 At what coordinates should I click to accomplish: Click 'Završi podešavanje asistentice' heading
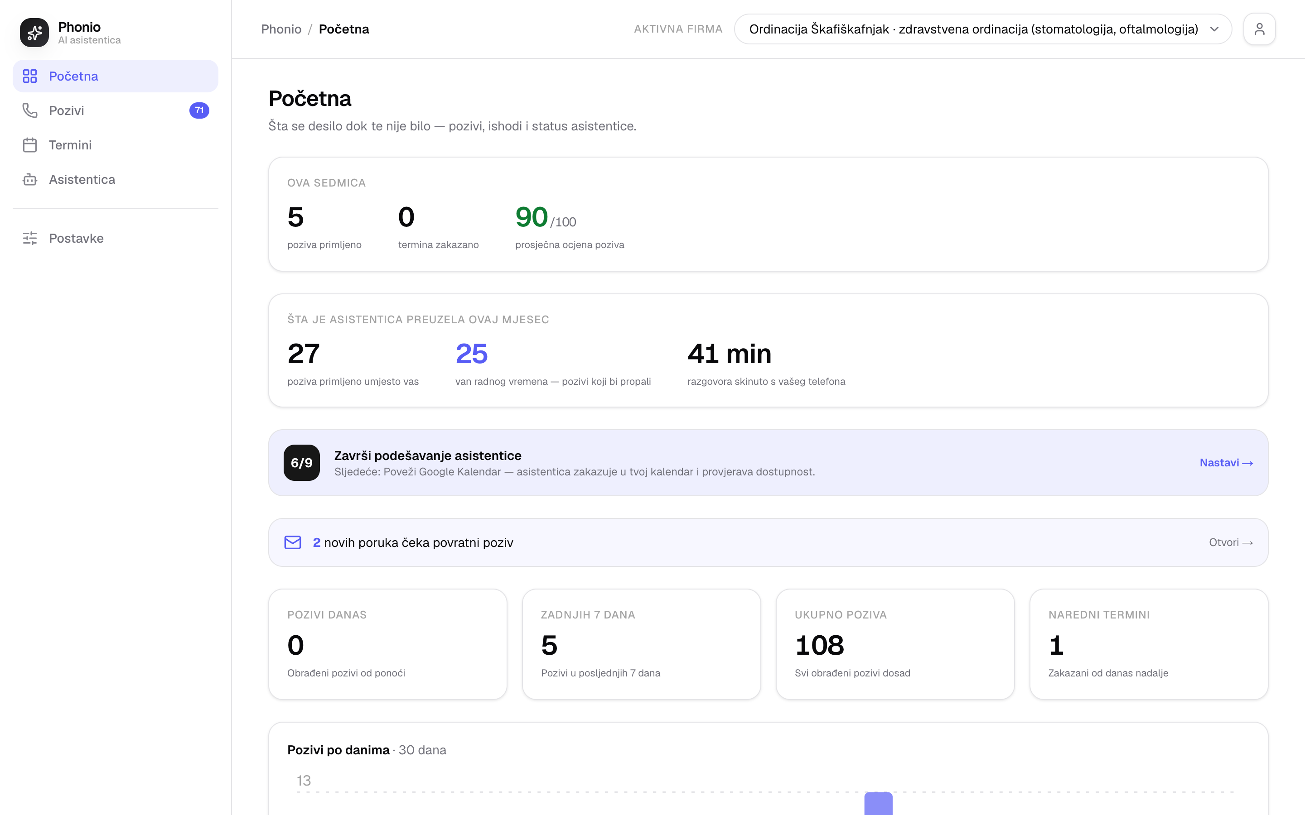(428, 455)
